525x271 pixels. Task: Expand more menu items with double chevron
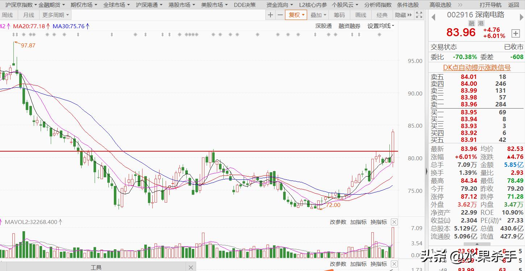click(460, 5)
